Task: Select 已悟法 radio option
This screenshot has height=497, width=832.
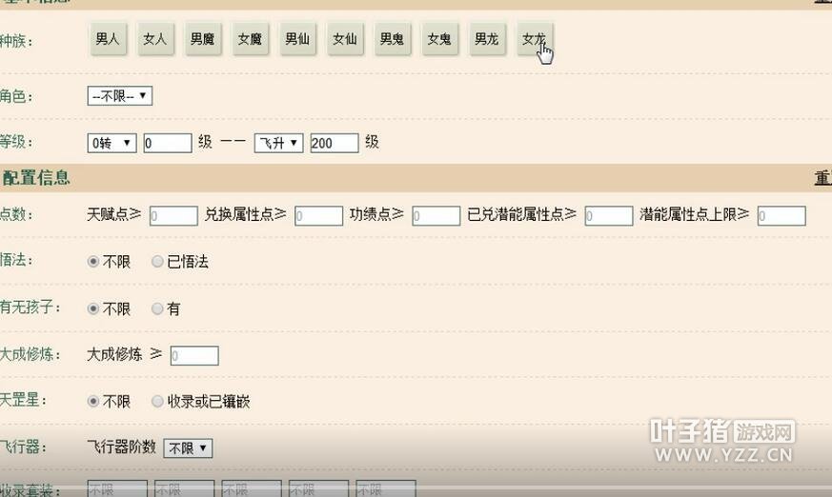Action: (157, 262)
